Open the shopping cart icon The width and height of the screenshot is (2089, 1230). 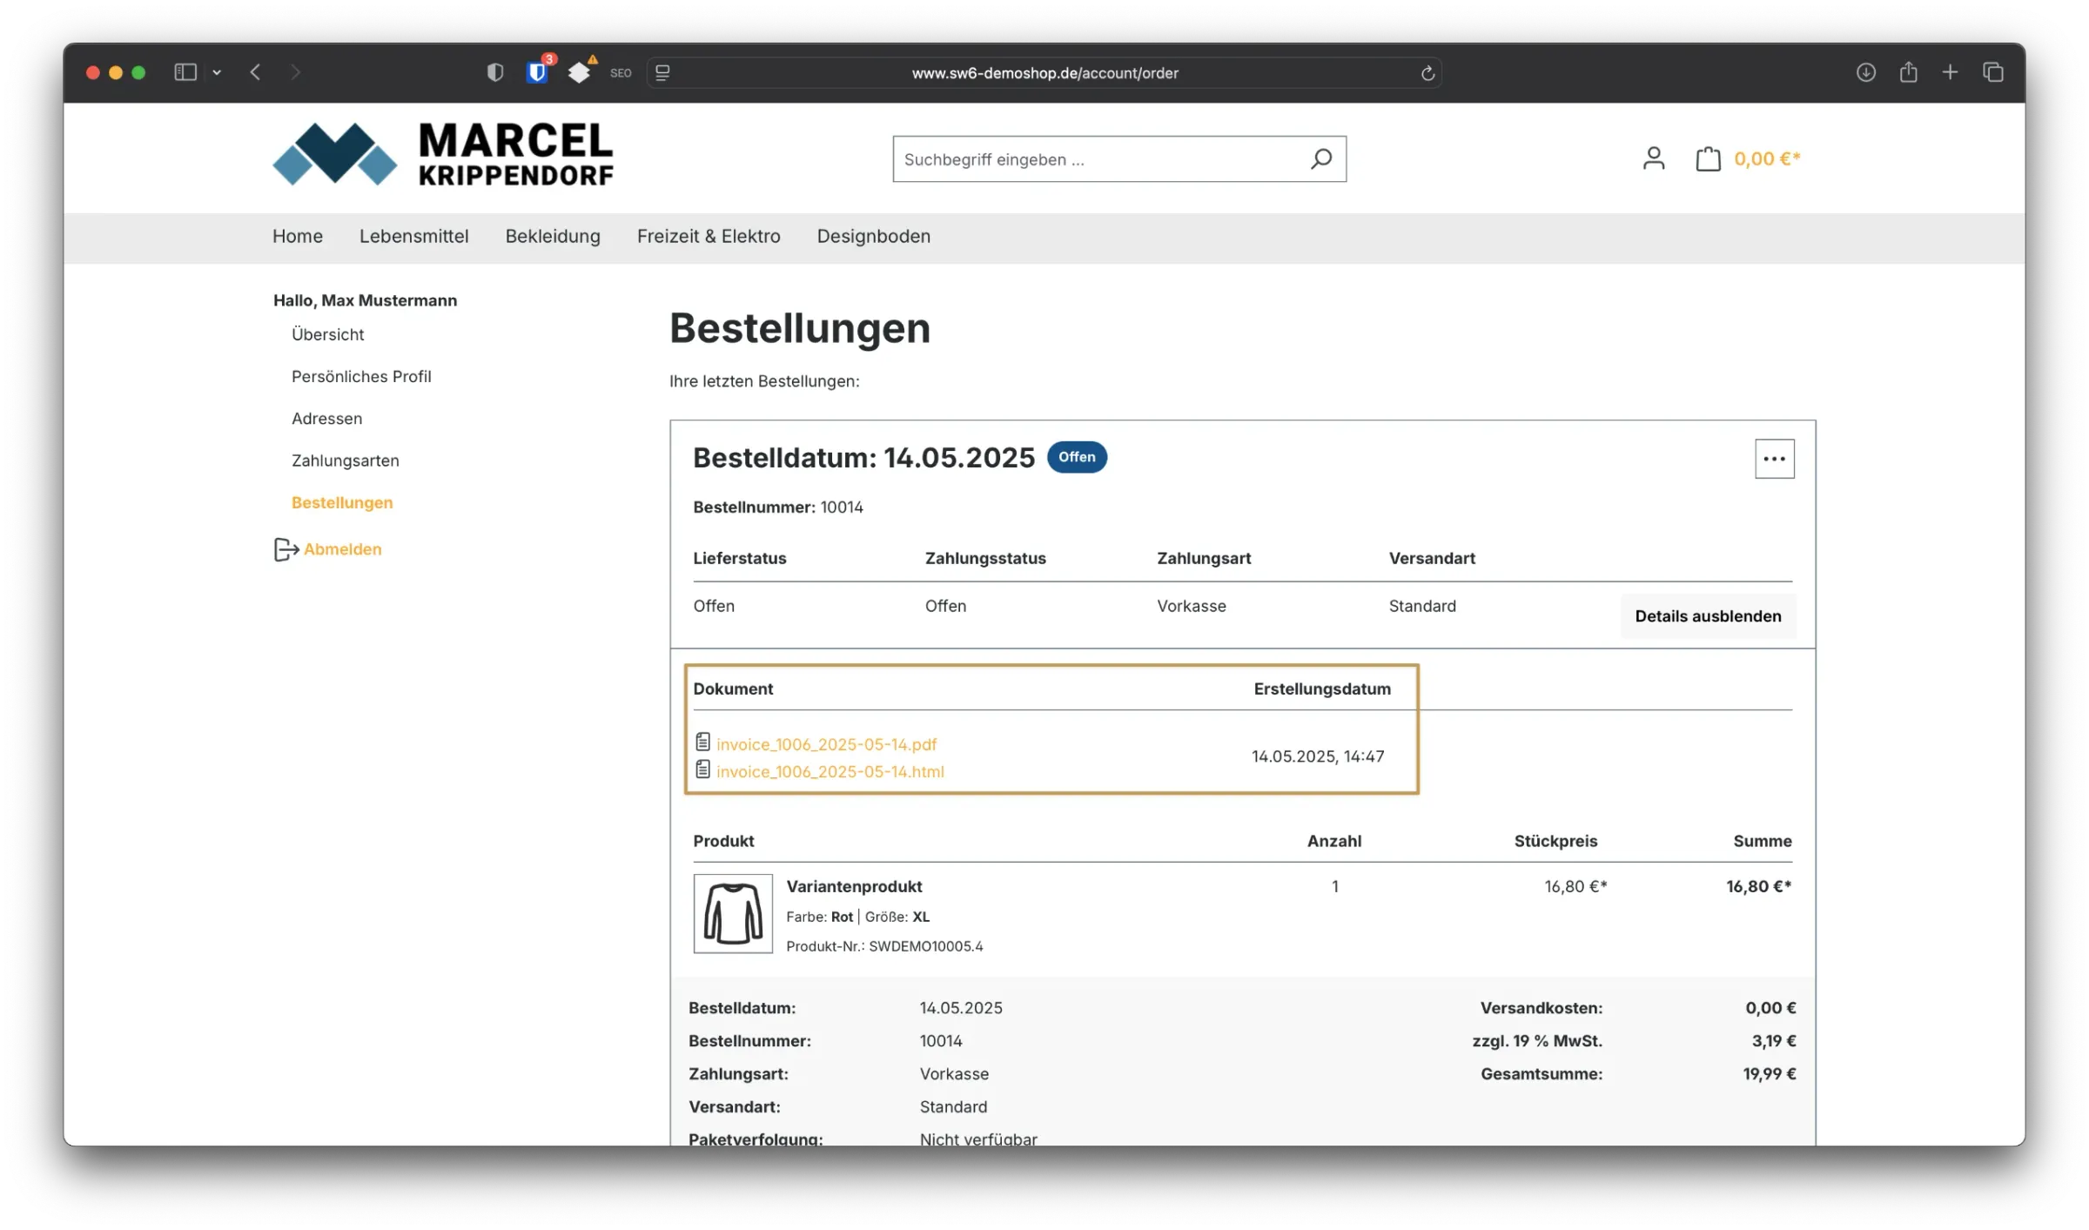coord(1707,158)
